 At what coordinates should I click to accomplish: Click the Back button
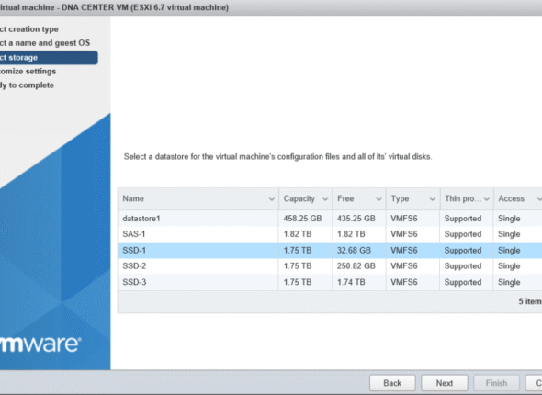click(x=392, y=383)
